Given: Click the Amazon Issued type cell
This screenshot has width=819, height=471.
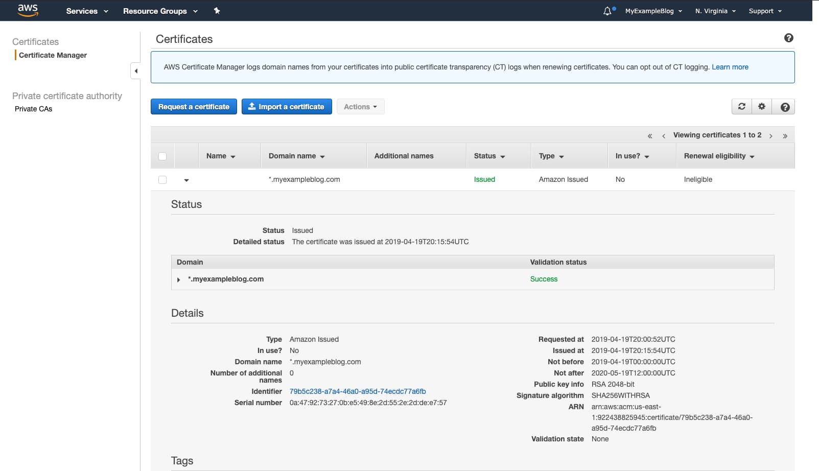Looking at the screenshot, I should click(x=564, y=179).
